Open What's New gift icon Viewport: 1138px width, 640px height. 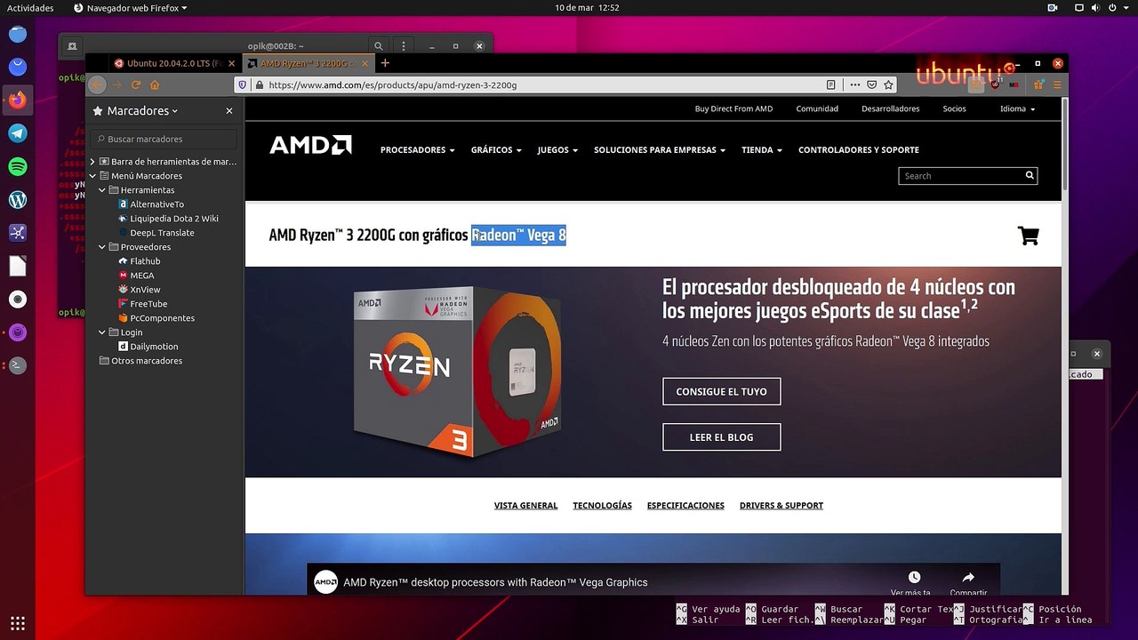click(x=1037, y=85)
